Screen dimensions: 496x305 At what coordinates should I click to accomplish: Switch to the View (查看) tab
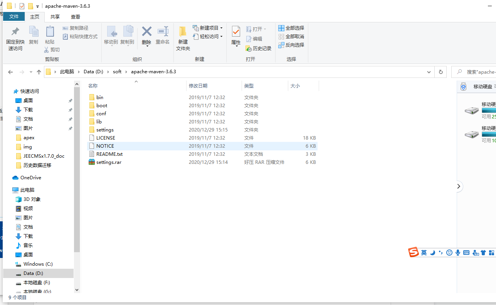(x=76, y=17)
